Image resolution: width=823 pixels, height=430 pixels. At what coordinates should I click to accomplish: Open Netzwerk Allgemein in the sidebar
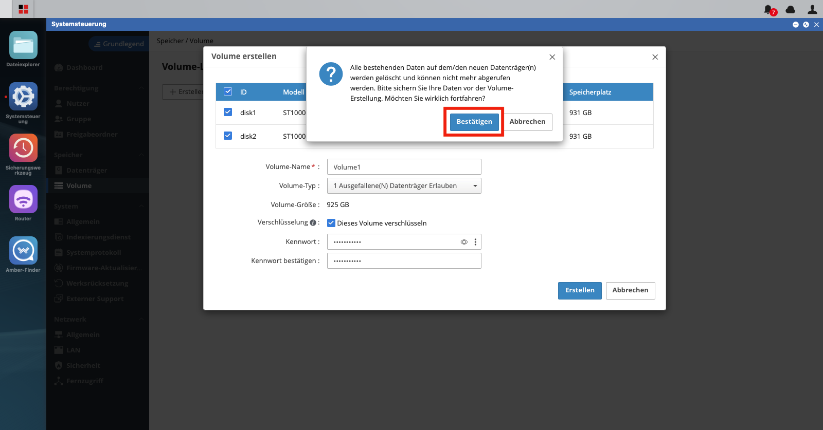coord(98,334)
